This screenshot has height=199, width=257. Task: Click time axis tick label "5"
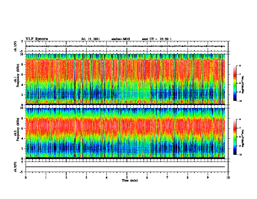[127, 178]
